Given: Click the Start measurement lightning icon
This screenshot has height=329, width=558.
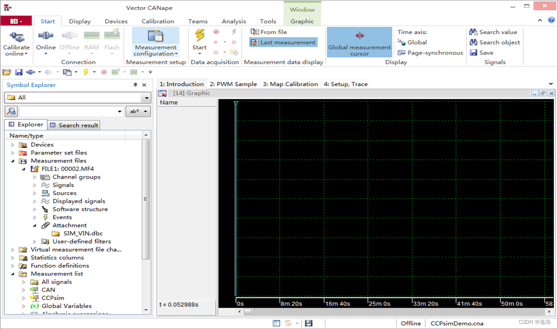Looking at the screenshot, I should [x=200, y=35].
